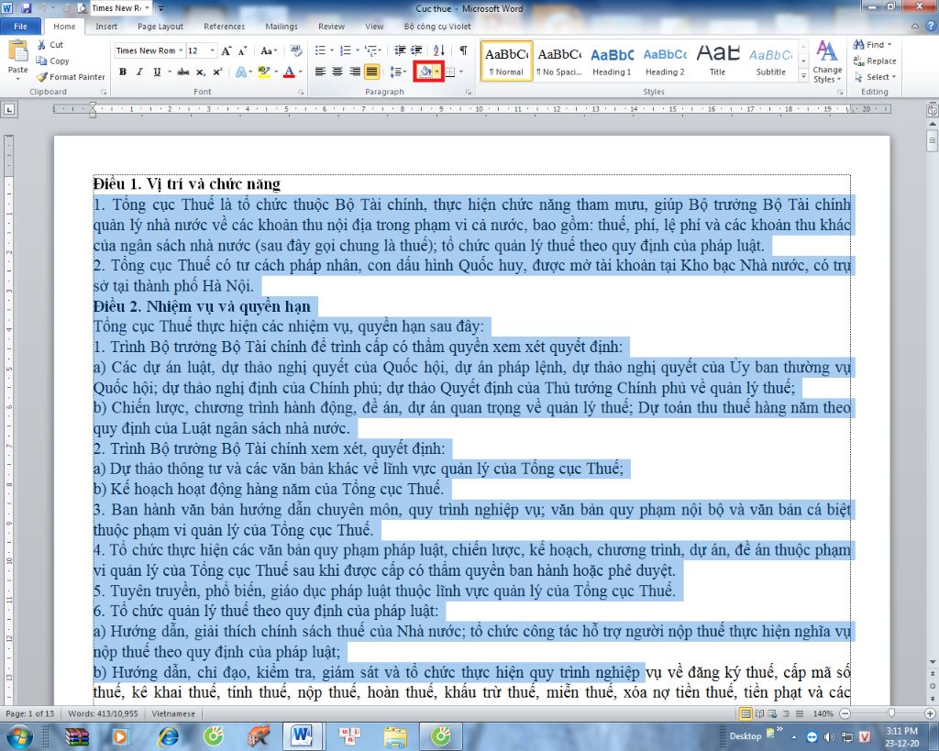This screenshot has width=939, height=751.
Task: Expand the Styles gallery More arrow
Action: tap(803, 76)
